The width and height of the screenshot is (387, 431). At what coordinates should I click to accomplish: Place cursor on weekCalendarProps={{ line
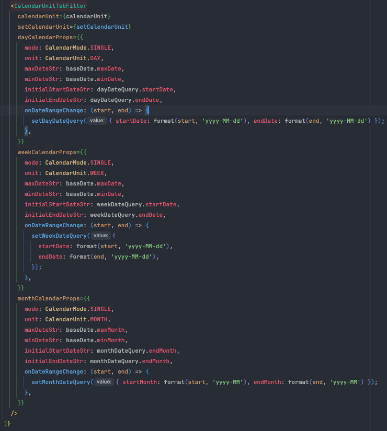pyautogui.click(x=52, y=152)
